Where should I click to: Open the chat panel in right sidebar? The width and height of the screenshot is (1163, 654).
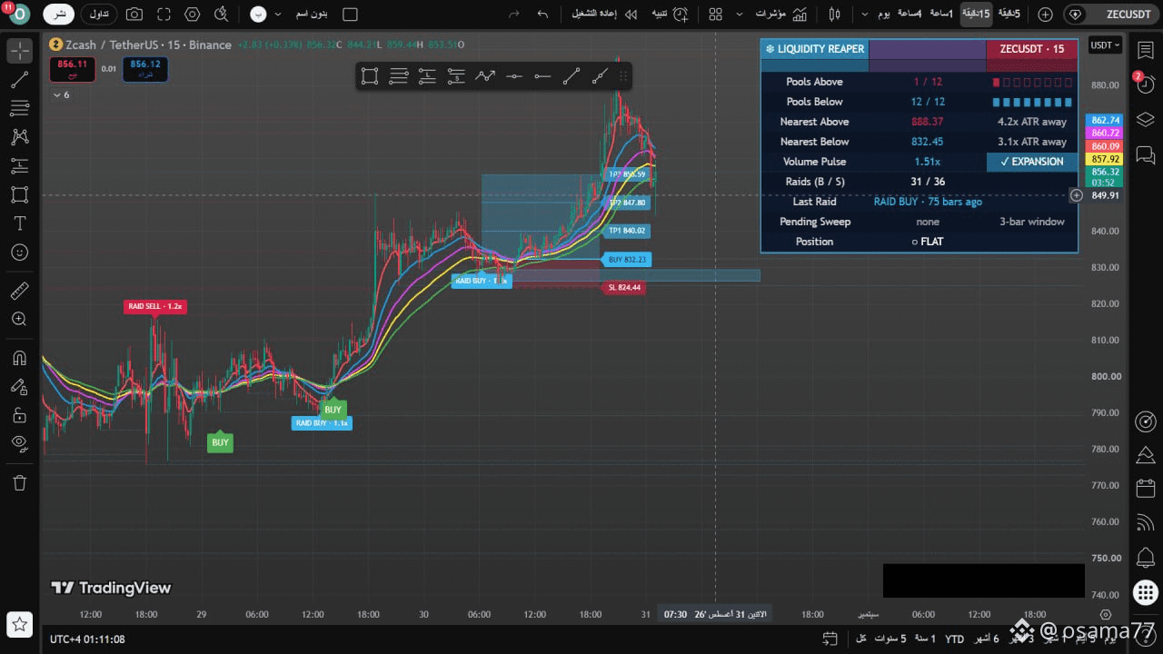(1146, 155)
